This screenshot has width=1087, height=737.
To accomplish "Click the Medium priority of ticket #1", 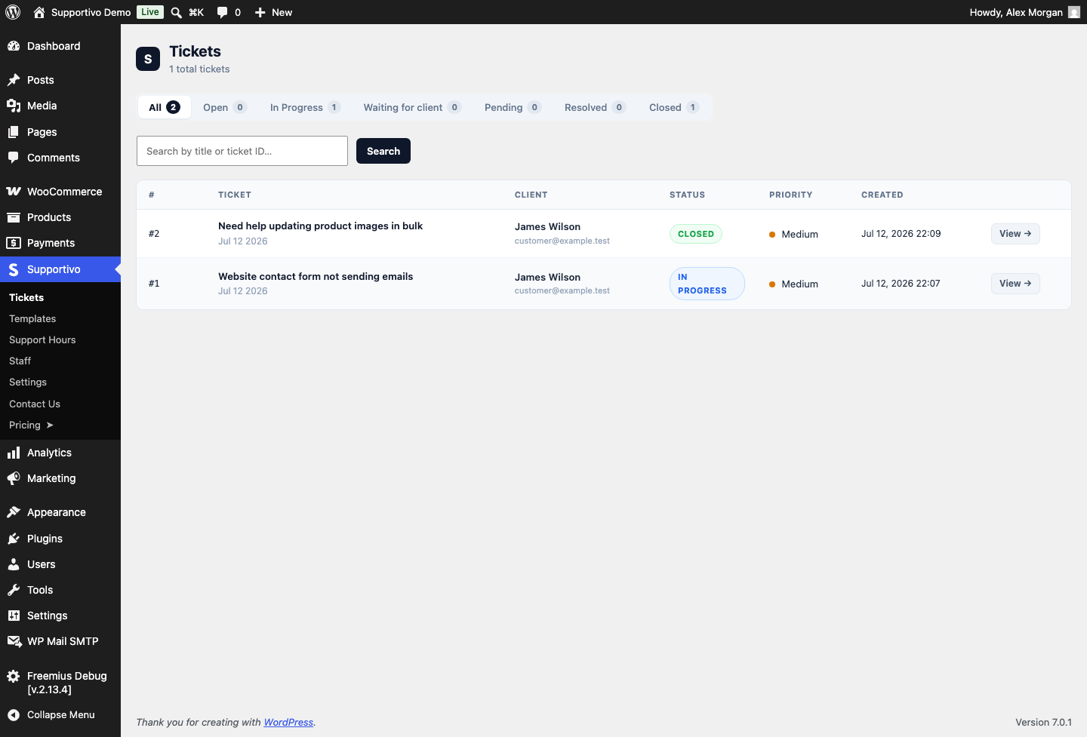I will 794,284.
